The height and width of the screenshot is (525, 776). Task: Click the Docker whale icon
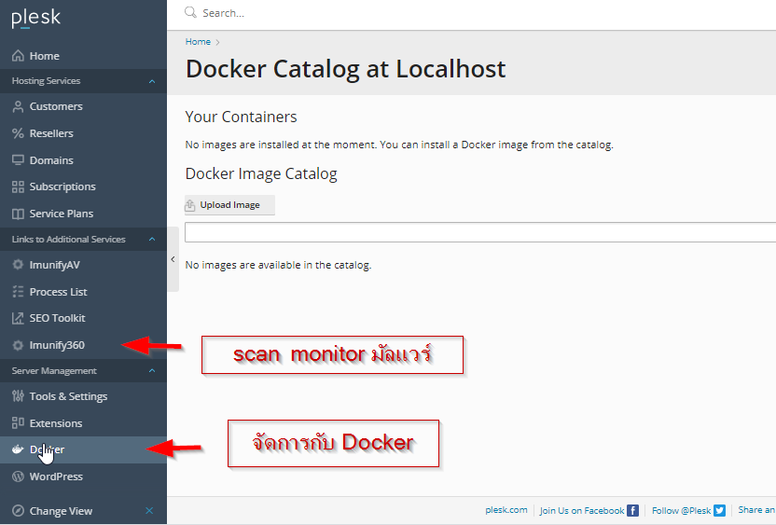coord(18,449)
